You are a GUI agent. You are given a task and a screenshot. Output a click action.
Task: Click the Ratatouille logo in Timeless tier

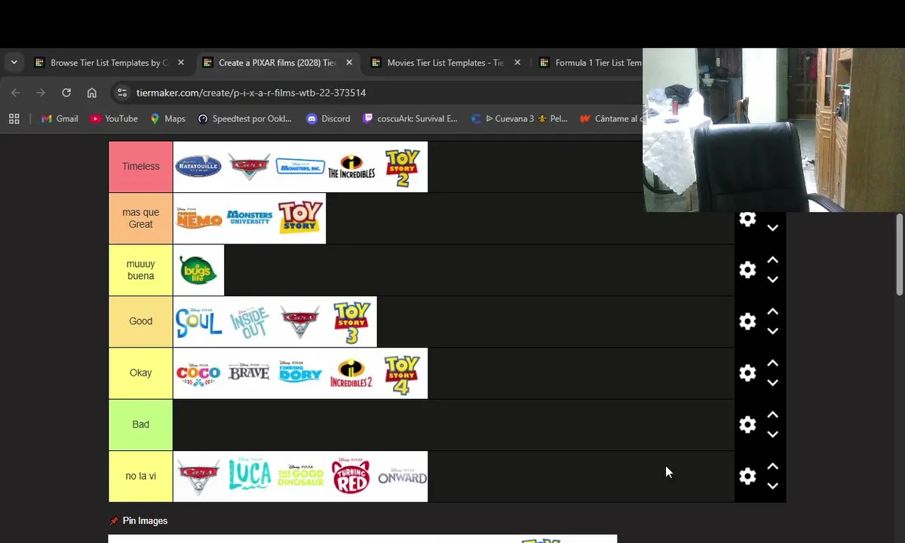click(198, 167)
